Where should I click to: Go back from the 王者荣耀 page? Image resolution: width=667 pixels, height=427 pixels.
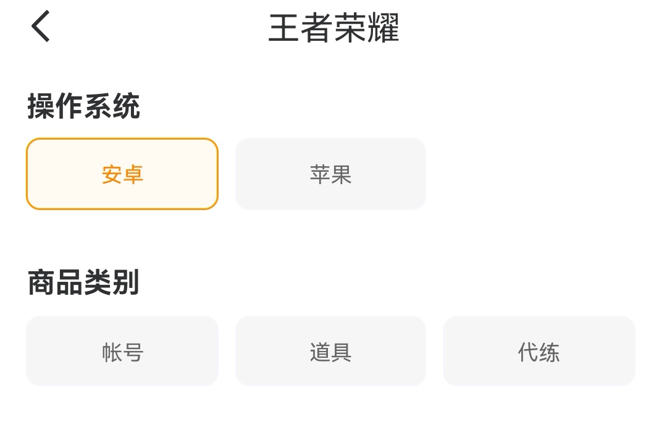click(41, 27)
